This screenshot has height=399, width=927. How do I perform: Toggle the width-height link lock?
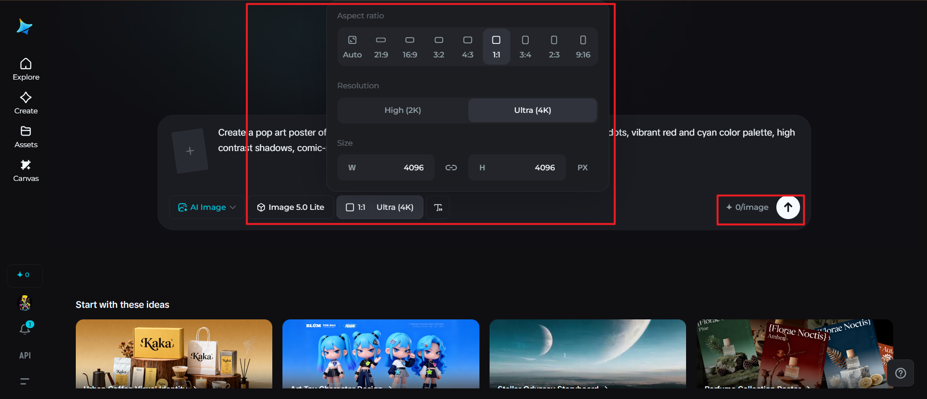[x=451, y=168]
